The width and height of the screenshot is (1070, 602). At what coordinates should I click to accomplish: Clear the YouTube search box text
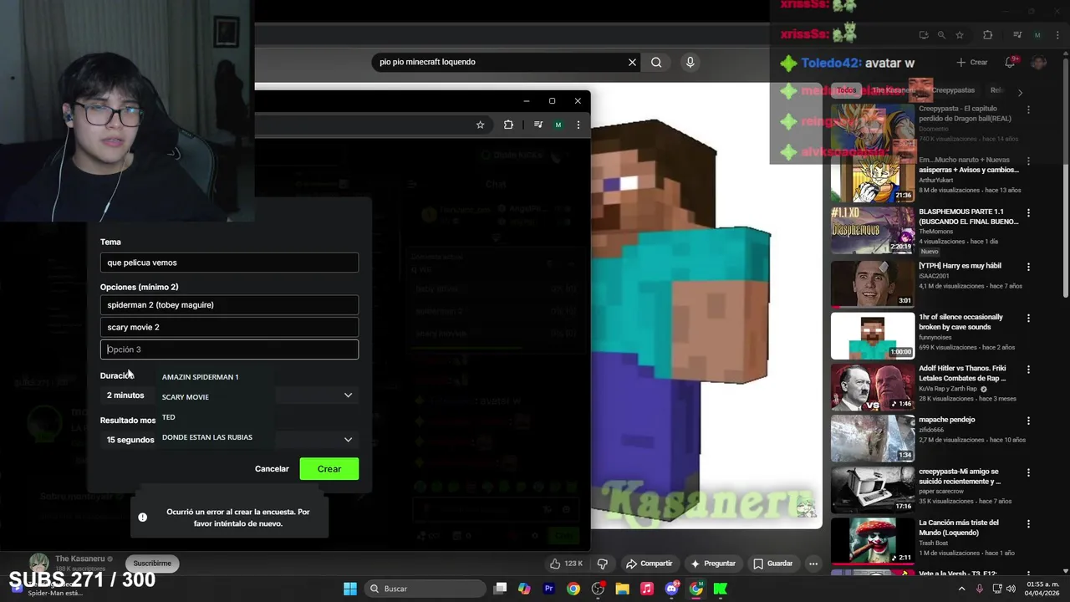pyautogui.click(x=632, y=62)
